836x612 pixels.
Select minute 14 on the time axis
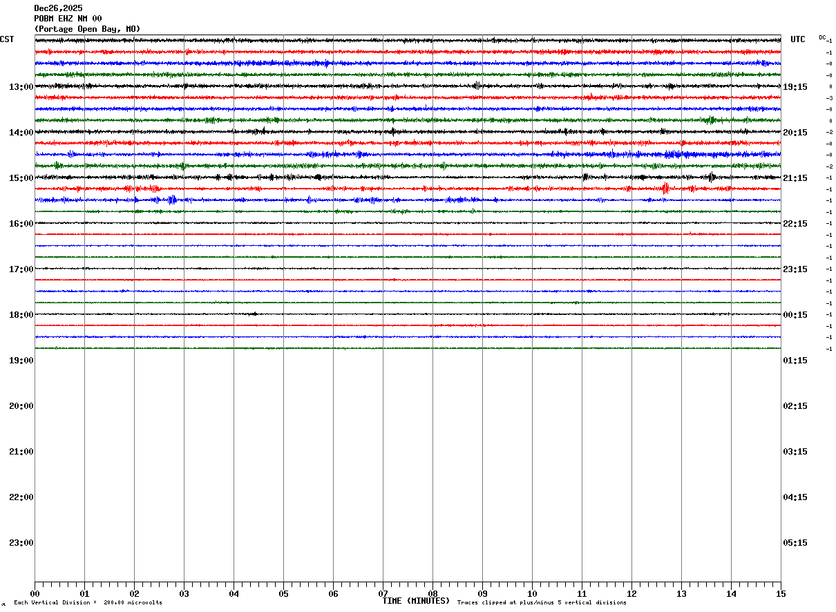pos(731,594)
